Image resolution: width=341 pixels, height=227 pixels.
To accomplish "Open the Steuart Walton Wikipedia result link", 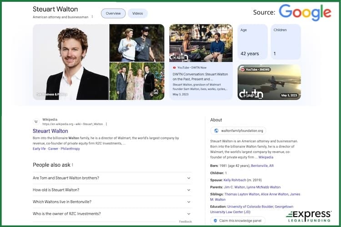I will pos(50,131).
